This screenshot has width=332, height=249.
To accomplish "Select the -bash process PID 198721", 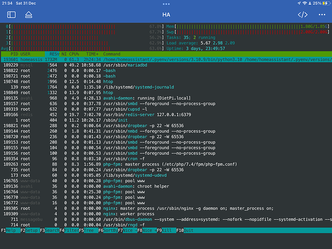I will tap(166, 76).
